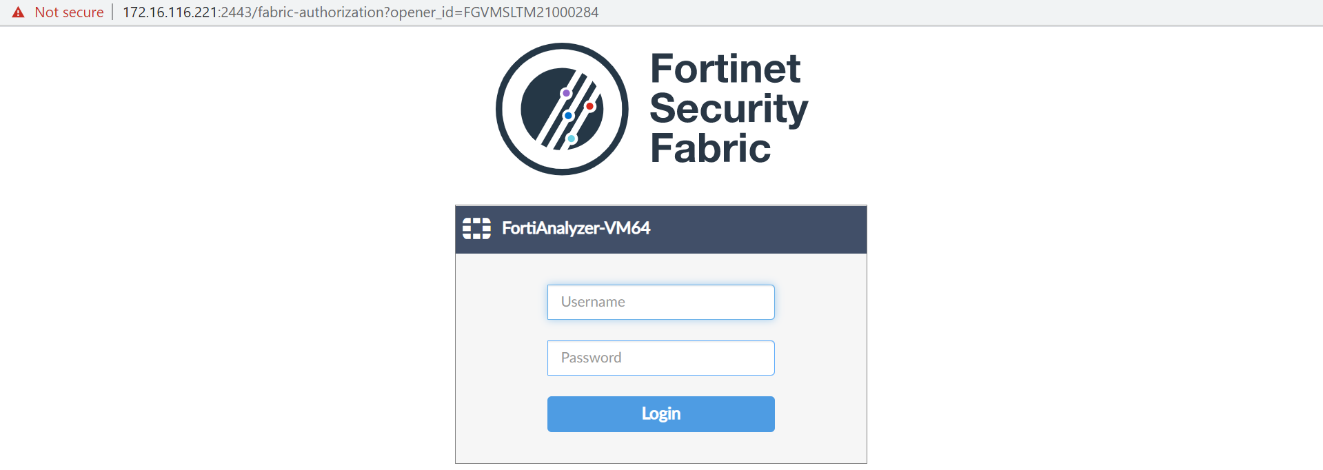Click the dark header bar of the login panel

pos(758,229)
